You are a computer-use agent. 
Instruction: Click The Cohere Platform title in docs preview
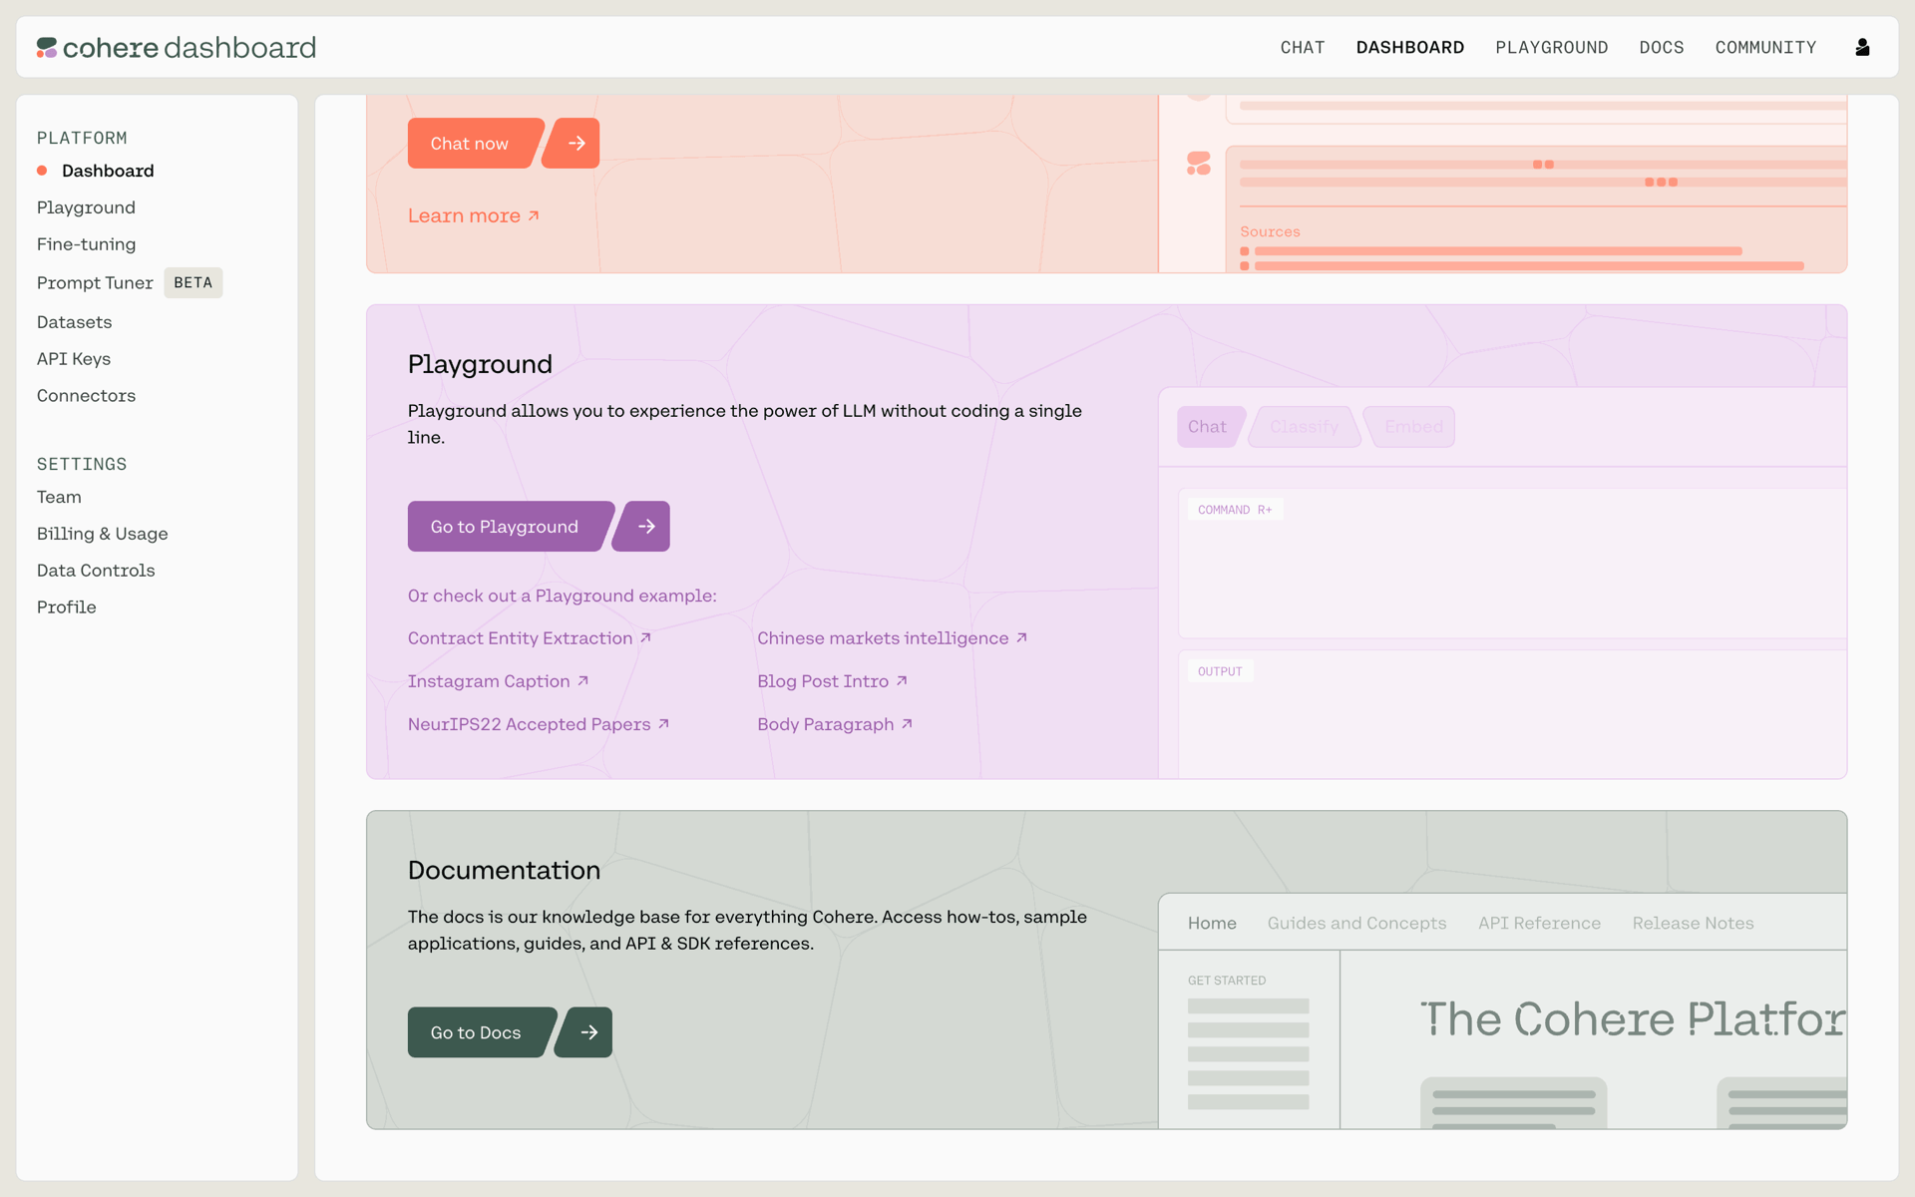[x=1633, y=1019]
